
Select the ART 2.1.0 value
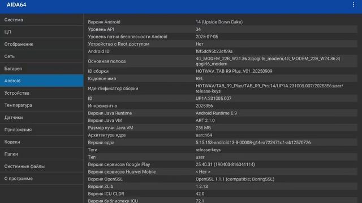205,120
